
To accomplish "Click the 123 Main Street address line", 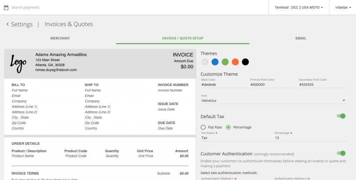I will pyautogui.click(x=47, y=60).
